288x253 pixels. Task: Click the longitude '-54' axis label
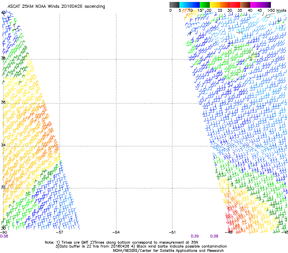tap(116, 232)
